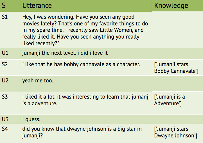The height and width of the screenshot is (143, 203).
Task: Select the U2 row label
Action: (x=5, y=80)
